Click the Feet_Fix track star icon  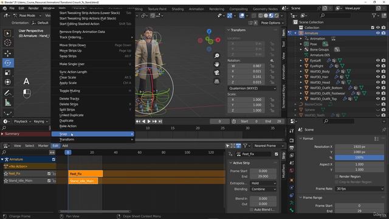point(6,174)
